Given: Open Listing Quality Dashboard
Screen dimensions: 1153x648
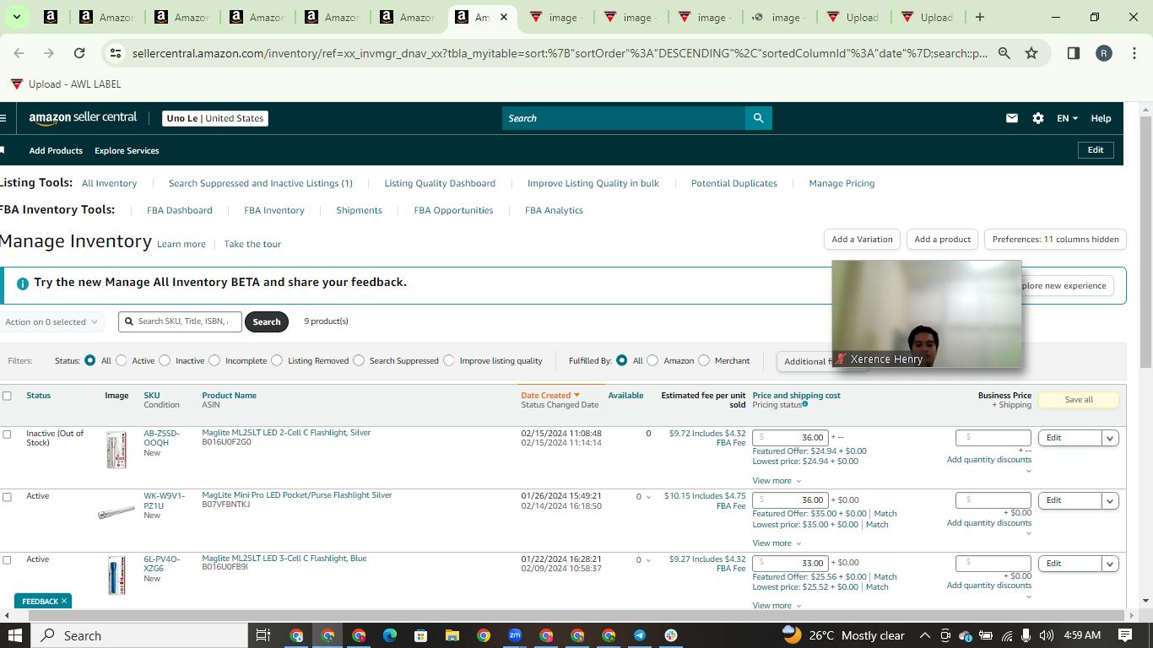Looking at the screenshot, I should pos(440,183).
